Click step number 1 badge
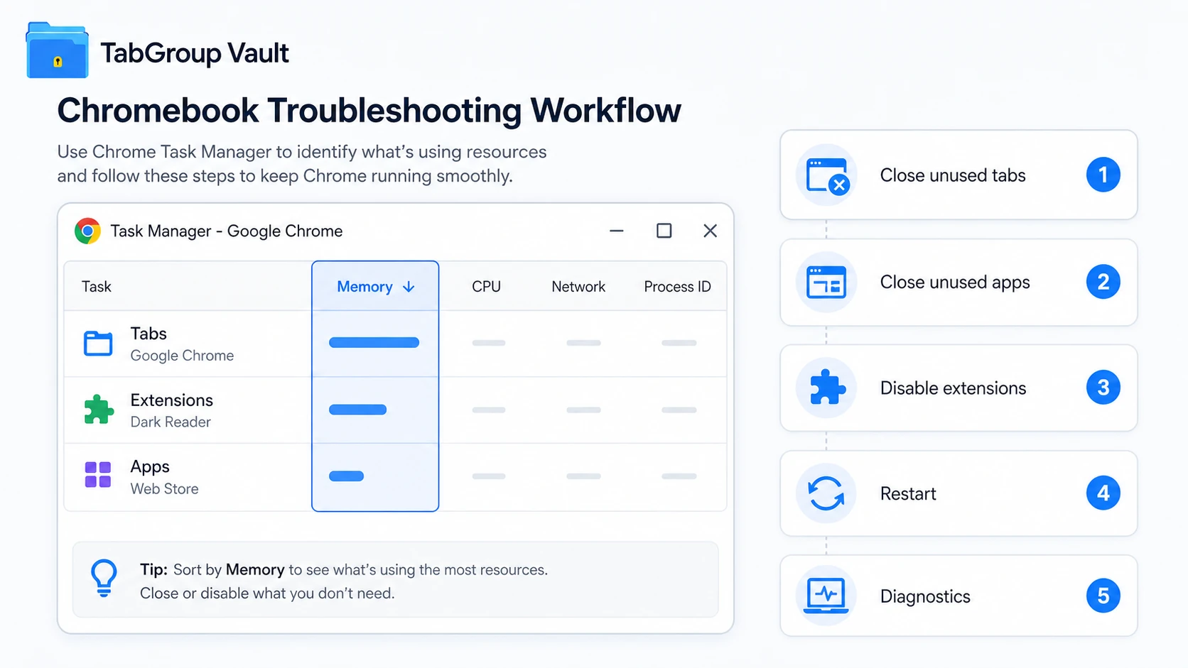The width and height of the screenshot is (1188, 668). [x=1103, y=175]
